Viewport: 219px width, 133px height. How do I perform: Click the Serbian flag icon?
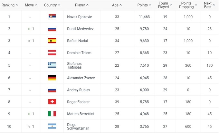[52, 16]
